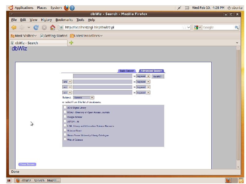Viewport: 246px width, 184px height.
Task: Open the View menu
Action: tap(33, 20)
